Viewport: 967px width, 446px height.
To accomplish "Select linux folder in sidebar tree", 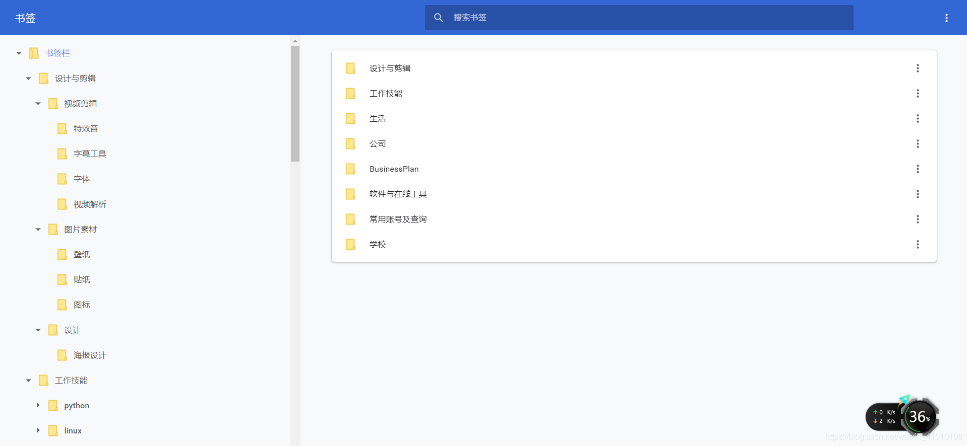I will (73, 430).
